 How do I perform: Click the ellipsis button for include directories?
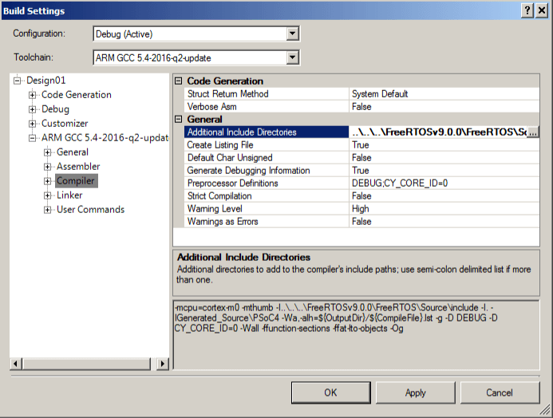(x=533, y=132)
